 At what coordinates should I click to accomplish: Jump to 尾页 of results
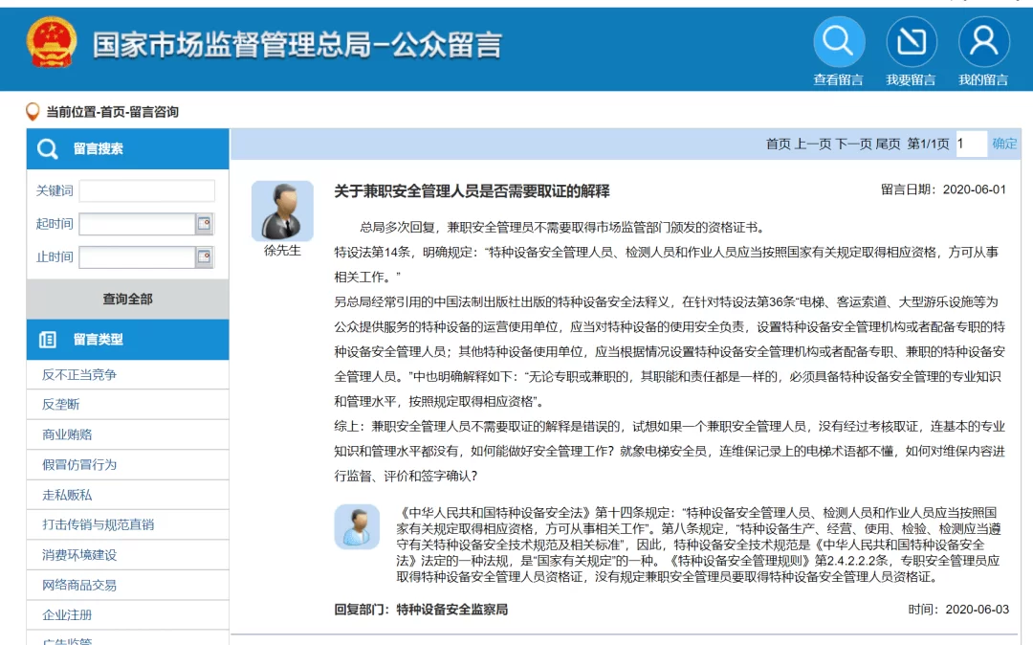pos(888,145)
